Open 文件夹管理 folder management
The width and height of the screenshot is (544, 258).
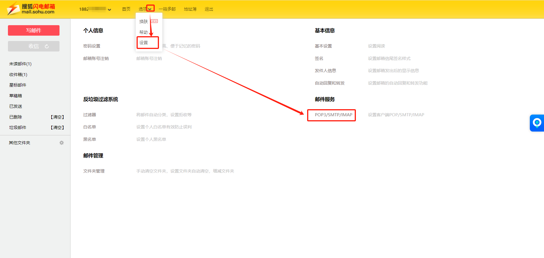click(x=94, y=171)
